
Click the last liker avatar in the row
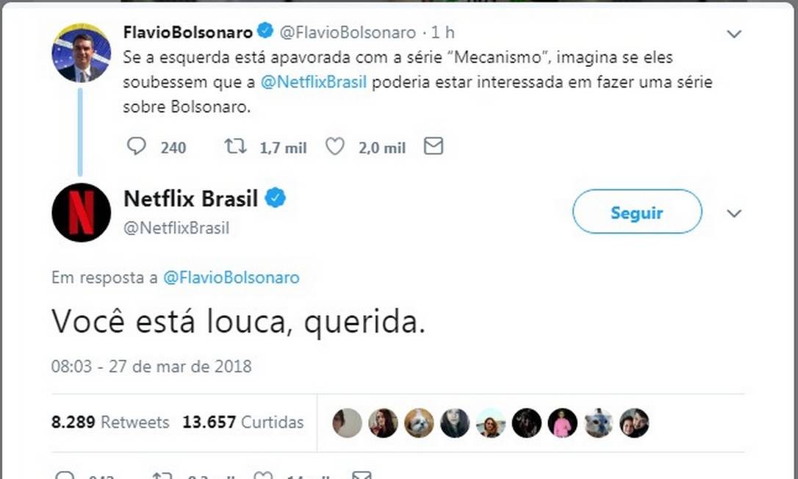pos(634,423)
